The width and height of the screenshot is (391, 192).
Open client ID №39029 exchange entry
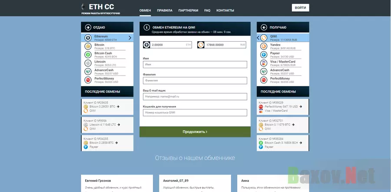coord(283,107)
